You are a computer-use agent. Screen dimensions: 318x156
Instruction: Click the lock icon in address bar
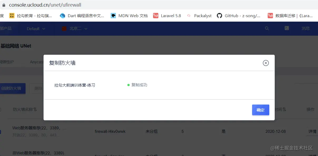(x=4, y=5)
